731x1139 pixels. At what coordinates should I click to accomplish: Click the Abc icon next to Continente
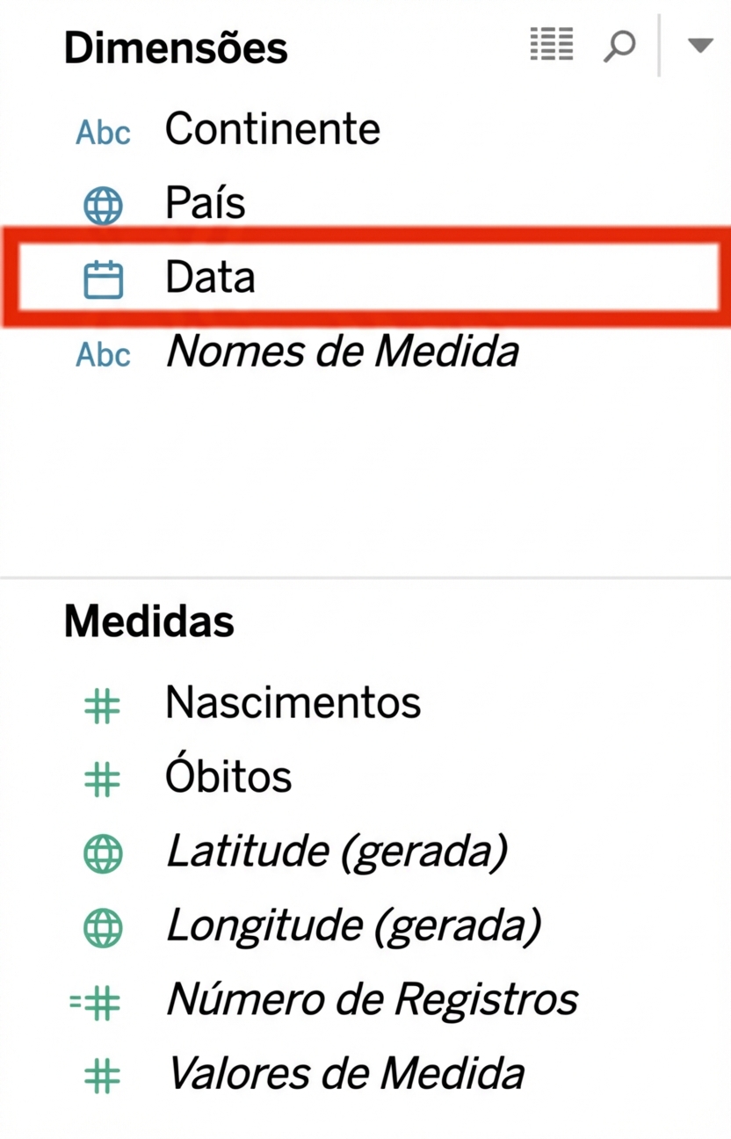[x=103, y=133]
